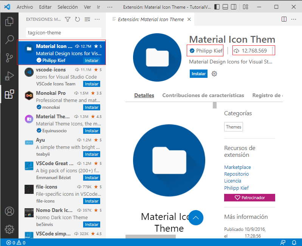Screen dimensions: 302x246
Task: Click the Patrocinador sponsor button
Action: pos(249,198)
